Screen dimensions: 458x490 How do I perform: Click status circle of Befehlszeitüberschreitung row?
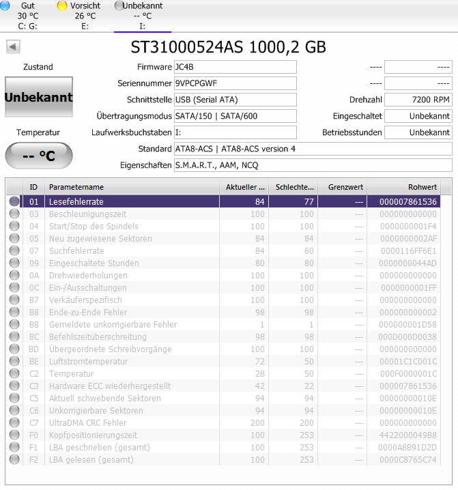(x=14, y=336)
